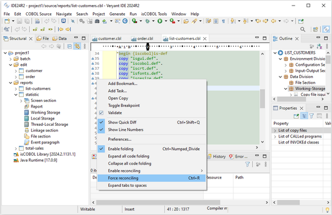Click the green bug Debug icon
The image size is (332, 215).
[x=147, y=21]
